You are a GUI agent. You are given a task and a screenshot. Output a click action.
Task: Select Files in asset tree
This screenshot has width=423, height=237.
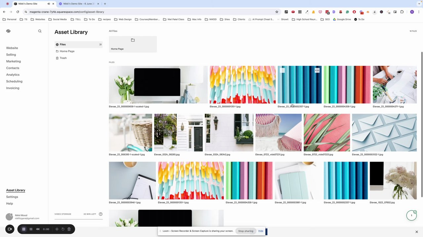point(79,44)
